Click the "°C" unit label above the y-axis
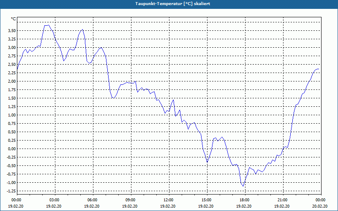Screen dimensions: 338x211 coord(14,19)
